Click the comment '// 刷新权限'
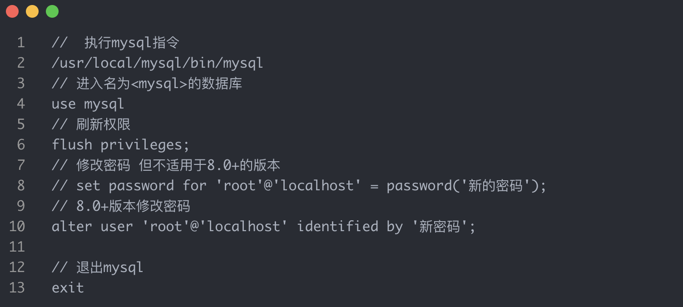 (x=91, y=124)
